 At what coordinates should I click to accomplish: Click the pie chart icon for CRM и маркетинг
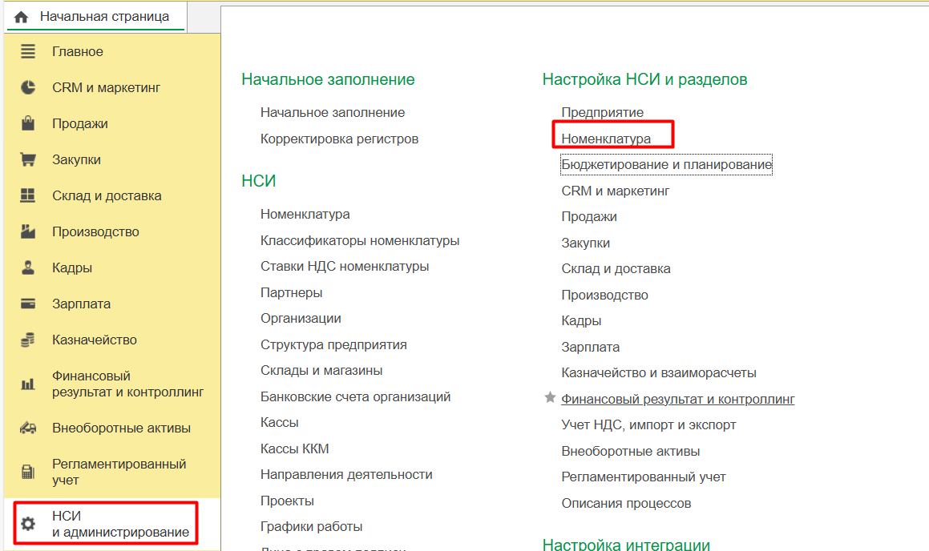click(28, 88)
